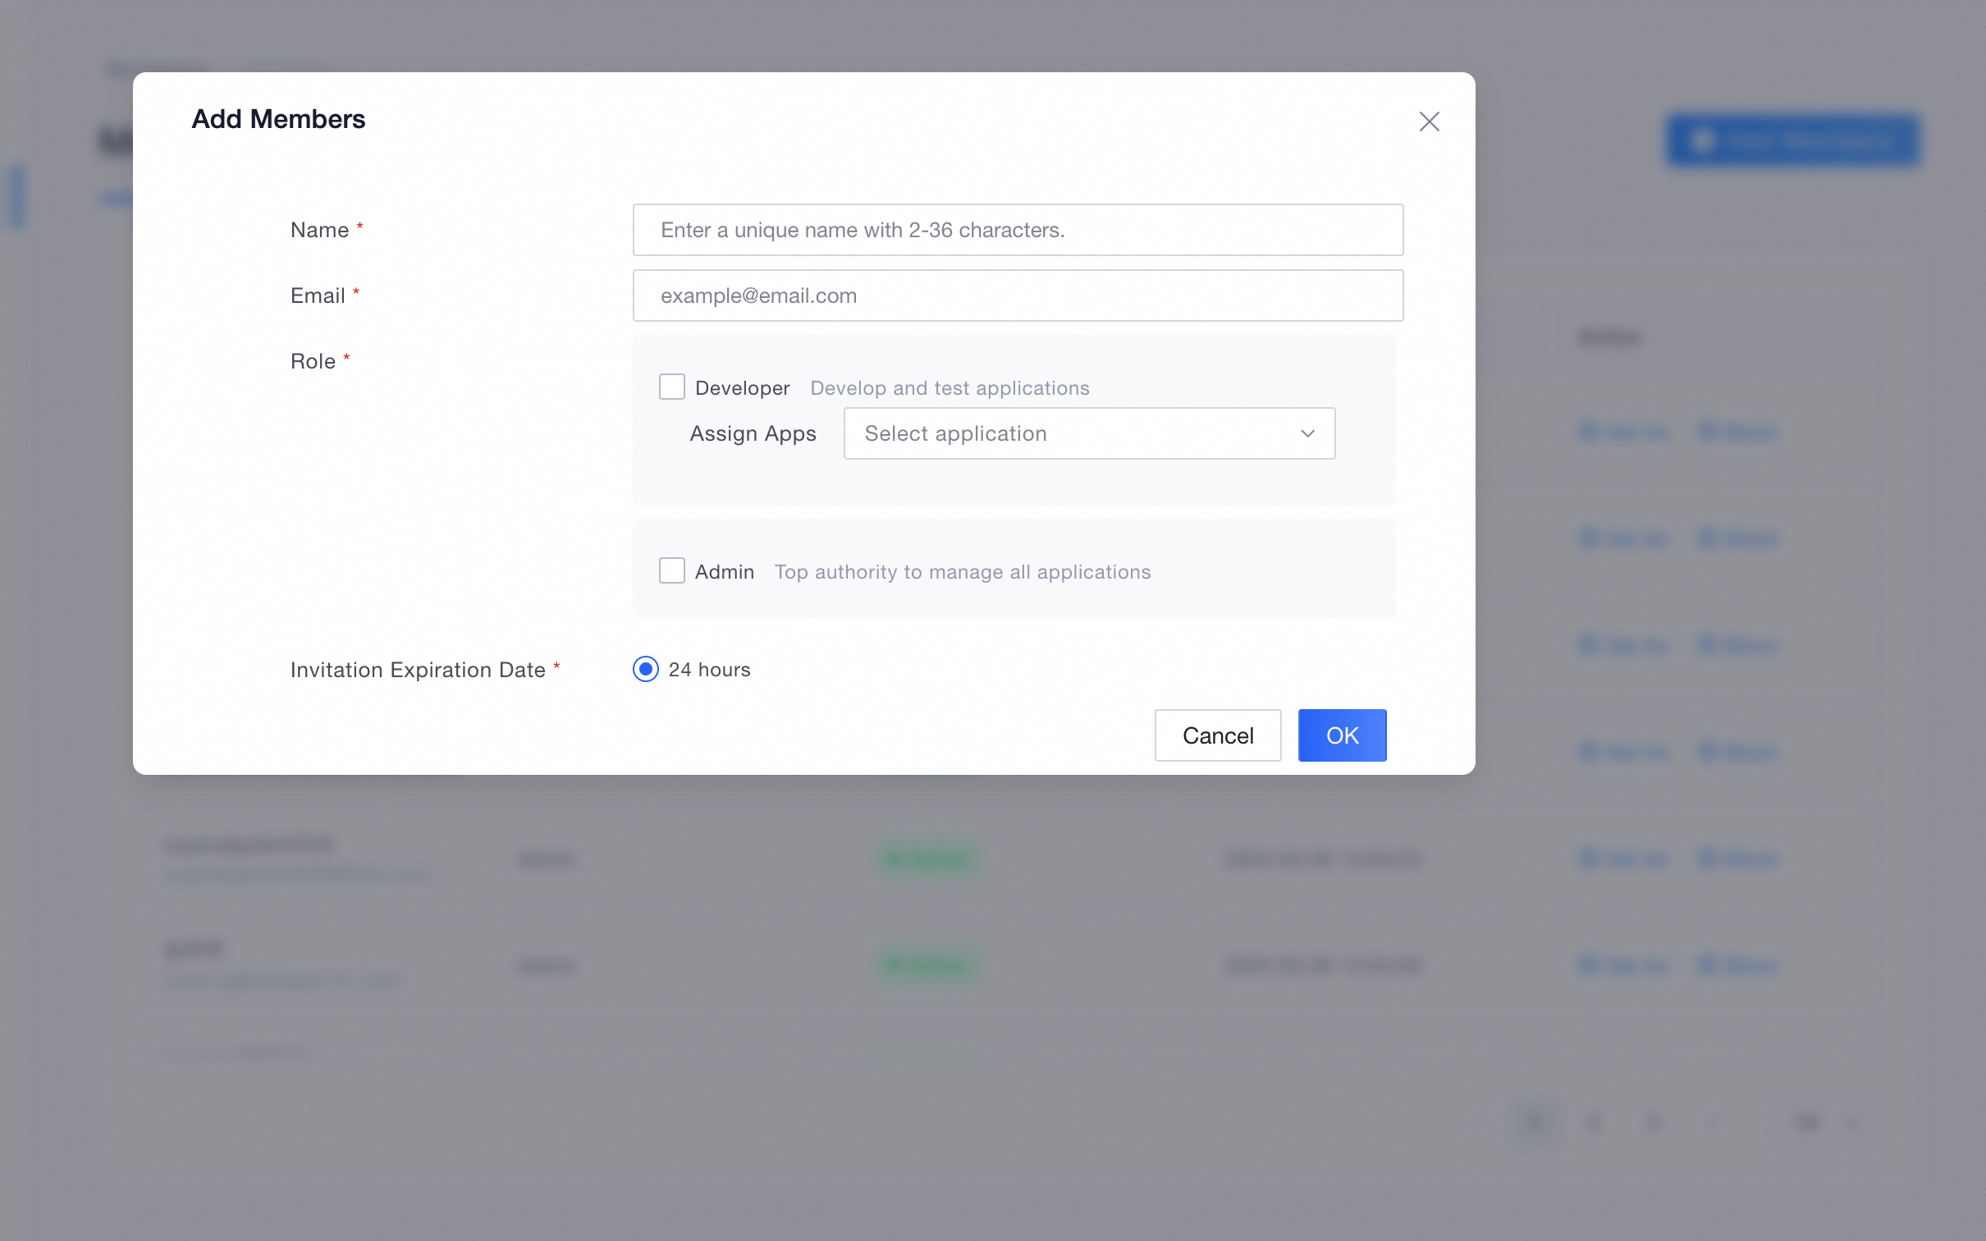Screen dimensions: 1986x1241
Task: Tick the Admin role checkbox
Action: click(672, 570)
